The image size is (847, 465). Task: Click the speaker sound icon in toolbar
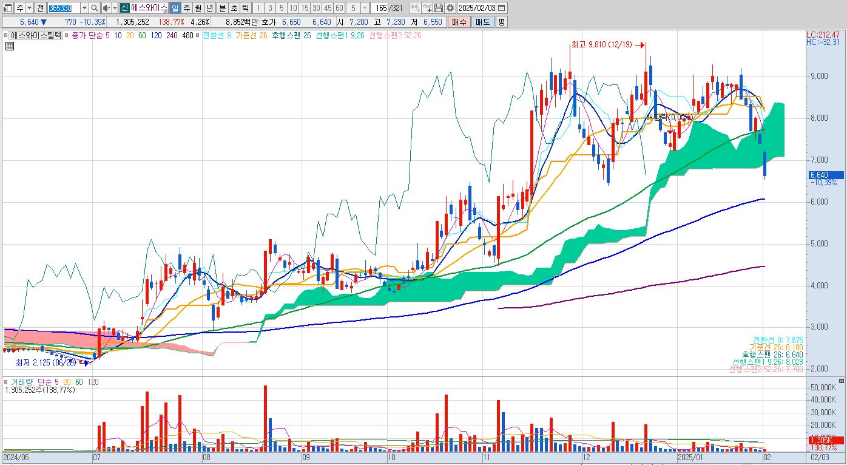106,8
